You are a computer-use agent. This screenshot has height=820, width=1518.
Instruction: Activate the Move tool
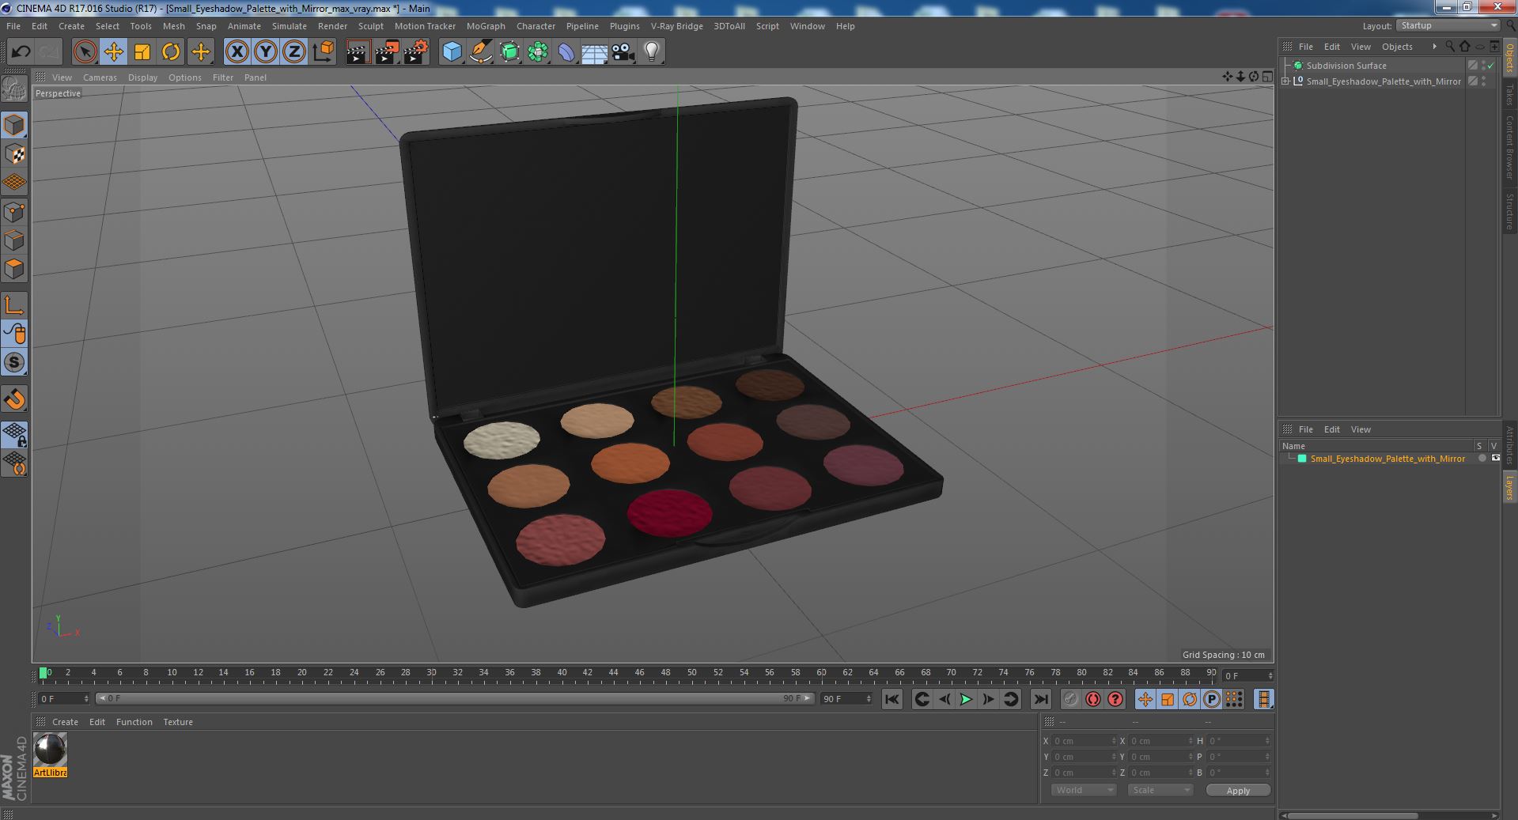coord(113,52)
